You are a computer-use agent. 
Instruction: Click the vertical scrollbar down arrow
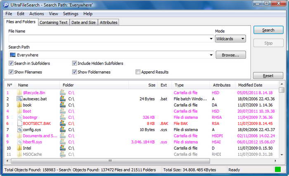pyautogui.click(x=282, y=155)
